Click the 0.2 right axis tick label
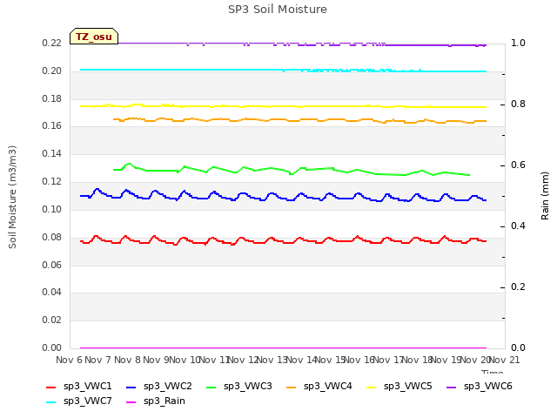Viewport: 557px width, 418px height. point(518,287)
